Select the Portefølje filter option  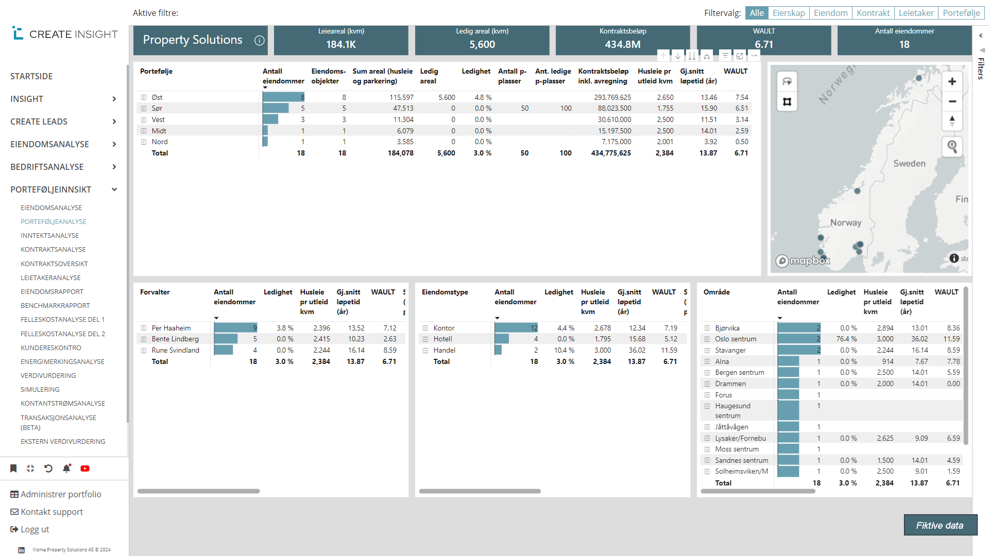pos(961,13)
